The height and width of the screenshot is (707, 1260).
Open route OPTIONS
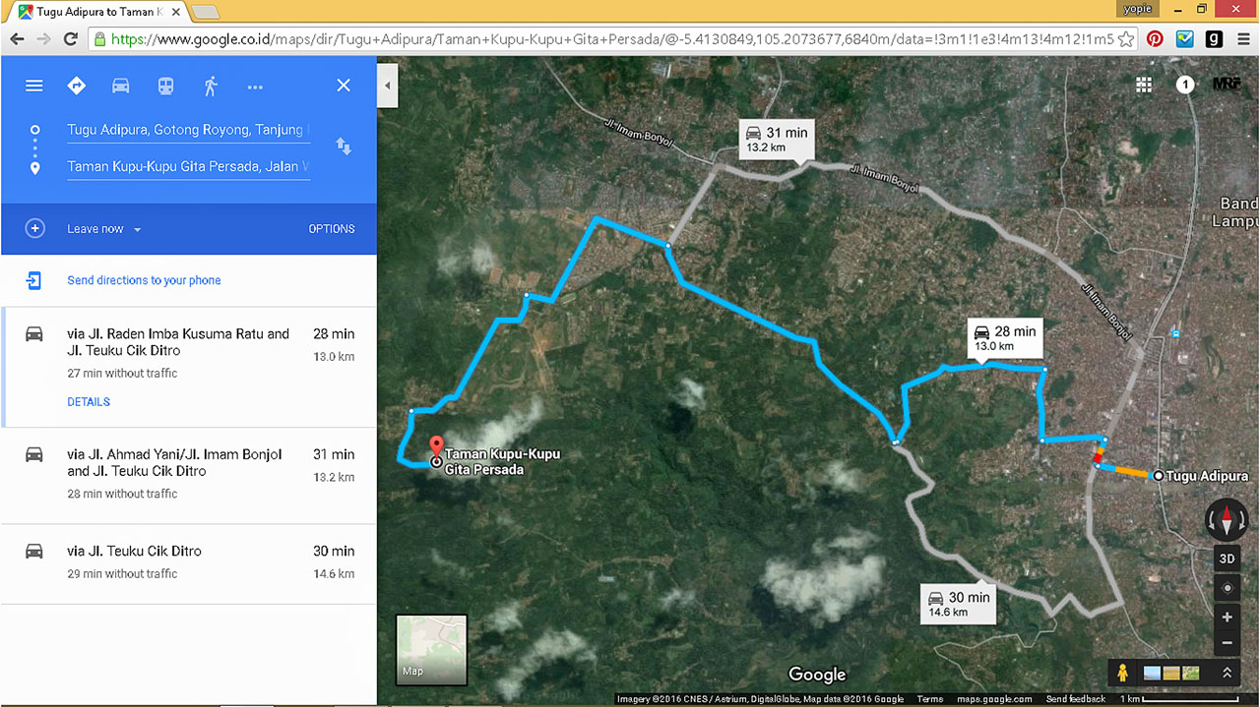coord(332,229)
